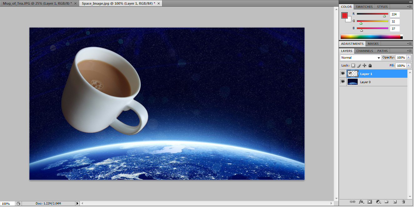Click the G channel slider
The width and height of the screenshot is (414, 207).
pos(372,21)
